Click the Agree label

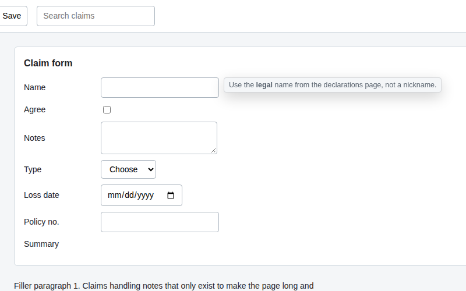click(x=35, y=109)
